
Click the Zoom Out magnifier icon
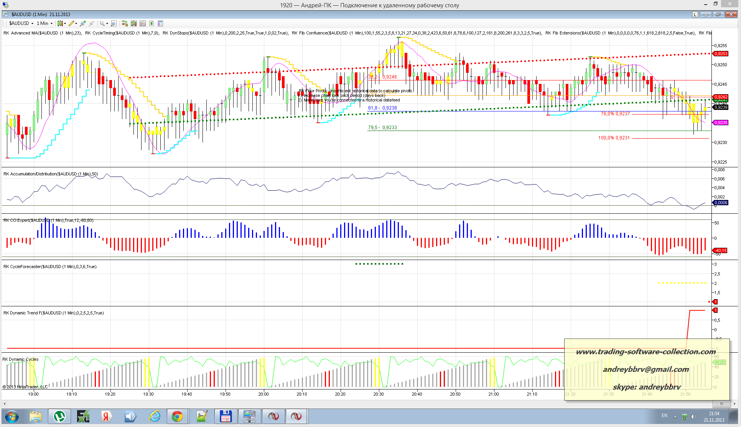[91, 23]
